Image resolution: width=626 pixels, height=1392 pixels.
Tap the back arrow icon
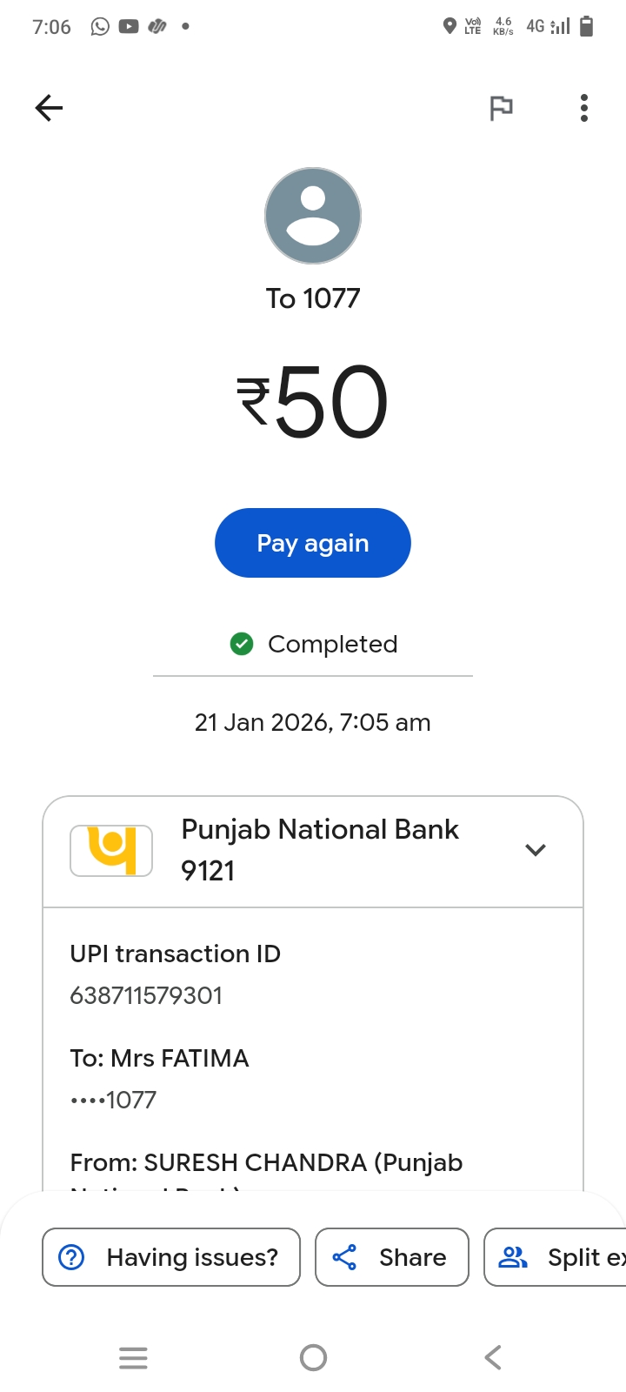[50, 108]
